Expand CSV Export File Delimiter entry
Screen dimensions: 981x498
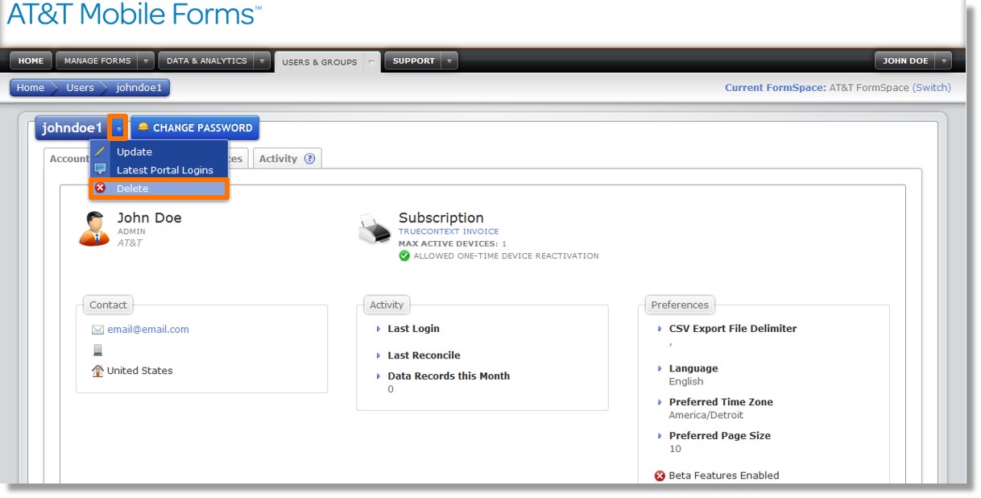[x=660, y=329]
